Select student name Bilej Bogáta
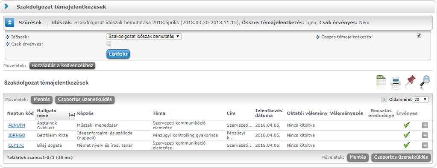Image resolution: width=437 pixels, height=168 pixels. click(49, 145)
